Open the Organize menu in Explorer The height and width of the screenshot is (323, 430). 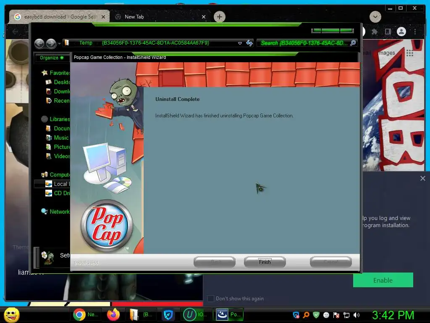tap(52, 58)
